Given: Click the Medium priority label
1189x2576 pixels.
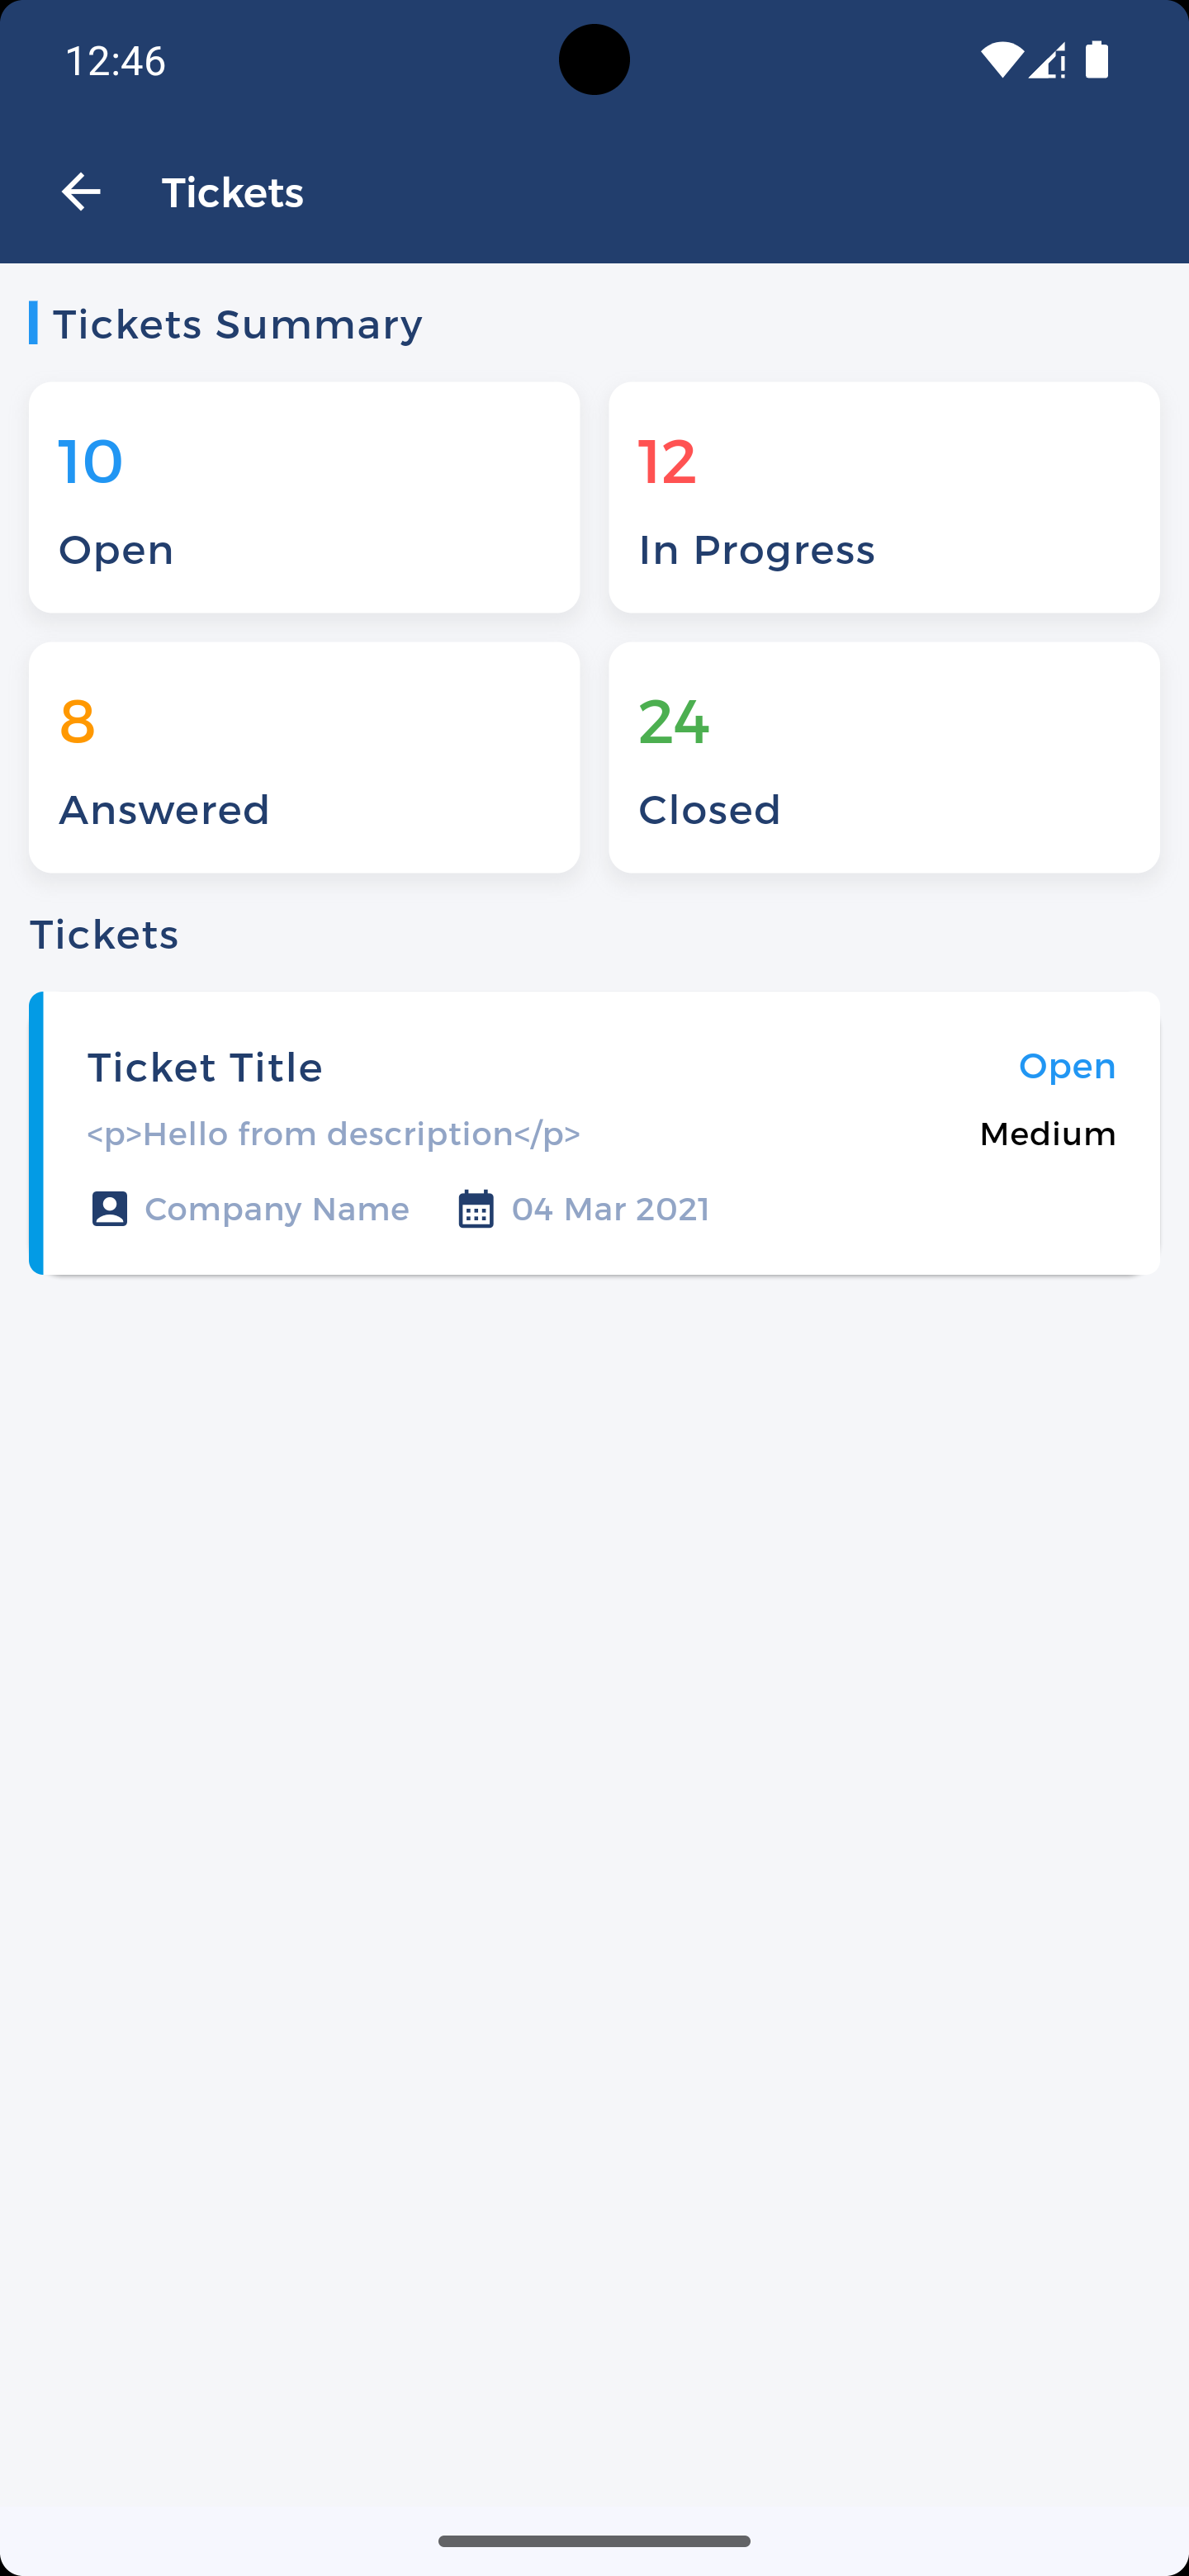Looking at the screenshot, I should tap(1047, 1134).
